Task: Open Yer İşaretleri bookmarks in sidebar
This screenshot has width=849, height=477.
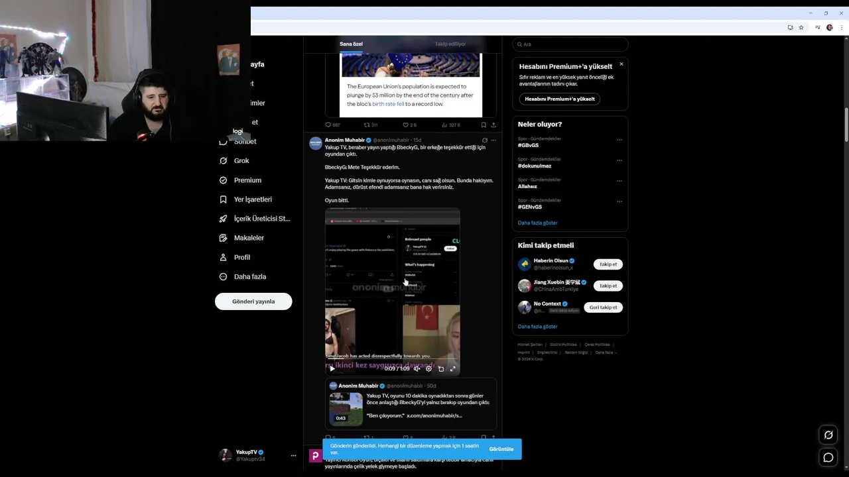Action: coord(245,199)
